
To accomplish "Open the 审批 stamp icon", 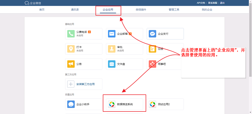I will pyautogui.click(x=112, y=49).
